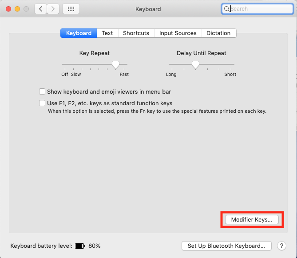
Task: Click the help question mark button
Action: point(281,246)
